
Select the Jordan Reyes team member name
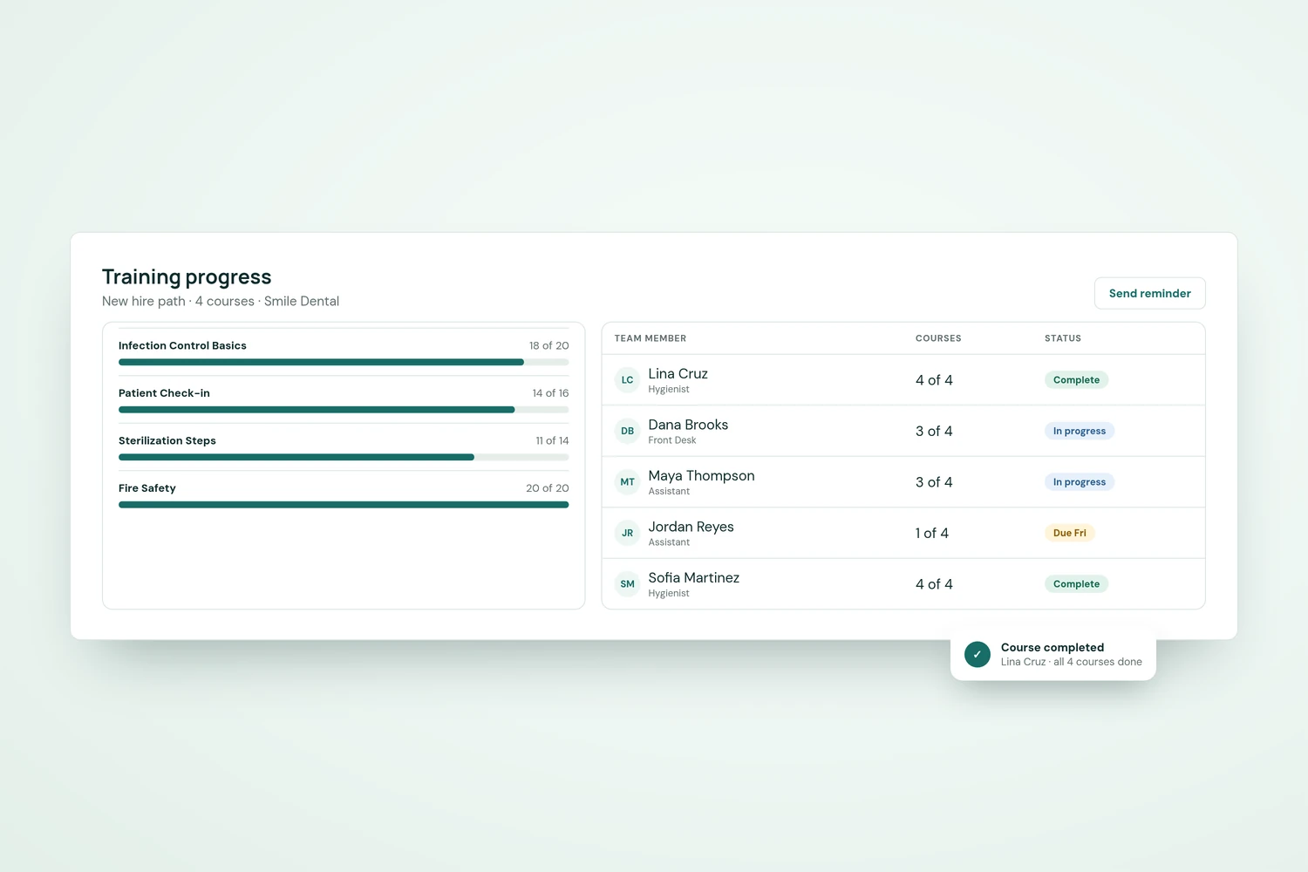click(x=691, y=527)
